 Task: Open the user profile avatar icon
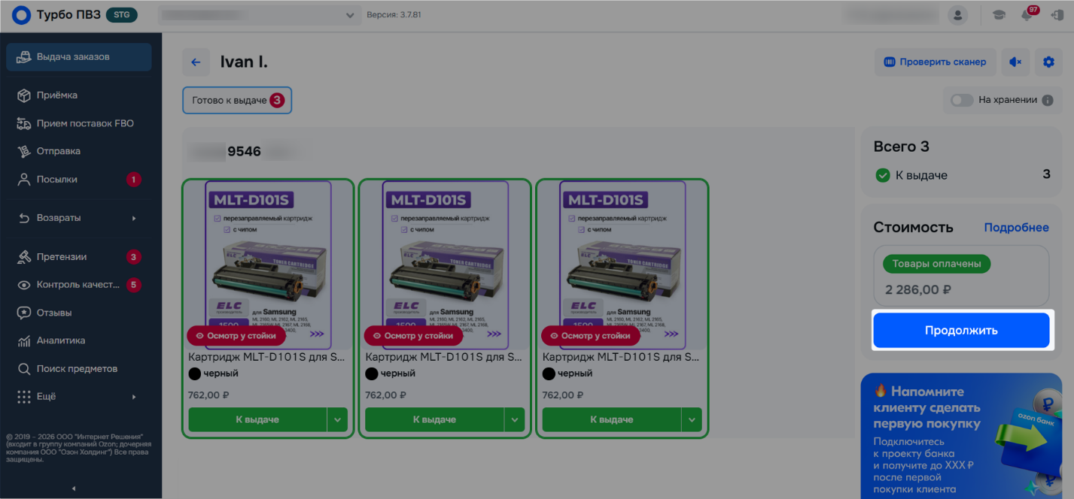(957, 15)
